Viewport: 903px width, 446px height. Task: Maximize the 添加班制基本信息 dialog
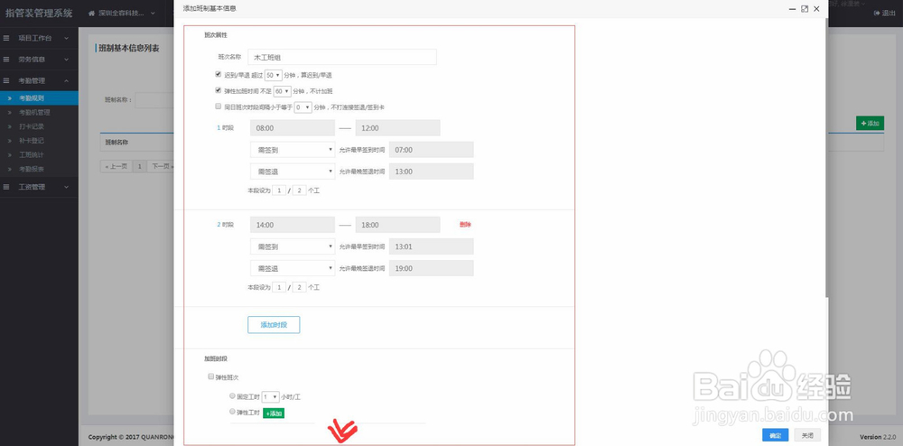point(805,9)
